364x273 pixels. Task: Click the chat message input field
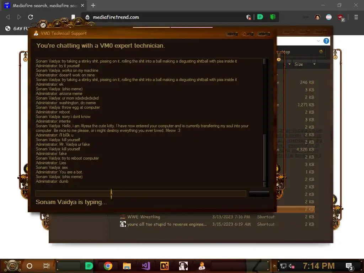(141, 194)
